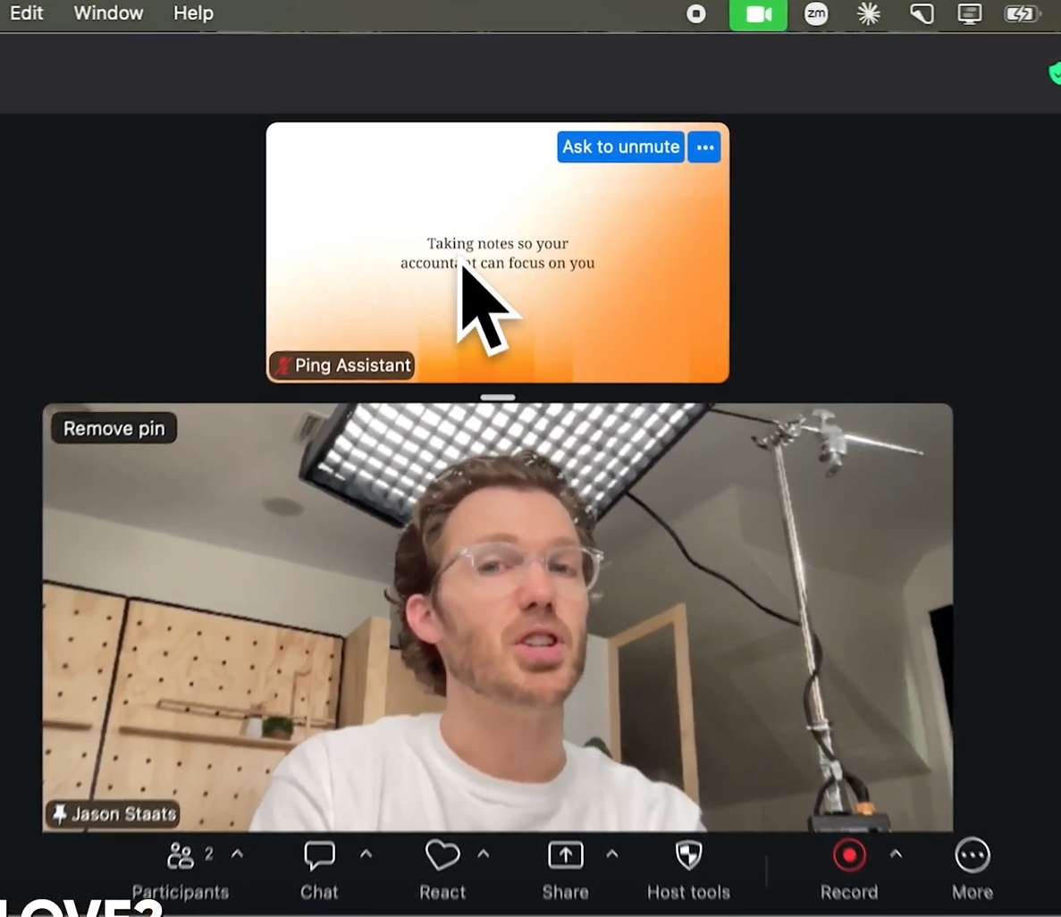Click the screen recording stop icon in menu bar
Screen dimensions: 1061x917
695,14
